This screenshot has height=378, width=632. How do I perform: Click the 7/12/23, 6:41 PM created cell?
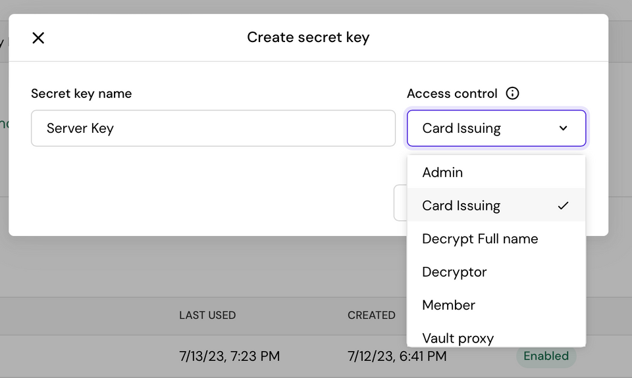(x=397, y=356)
